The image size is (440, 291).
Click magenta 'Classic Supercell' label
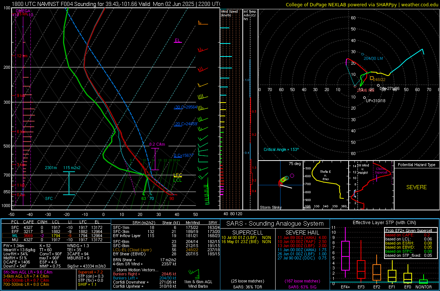pyautogui.click(x=381, y=171)
